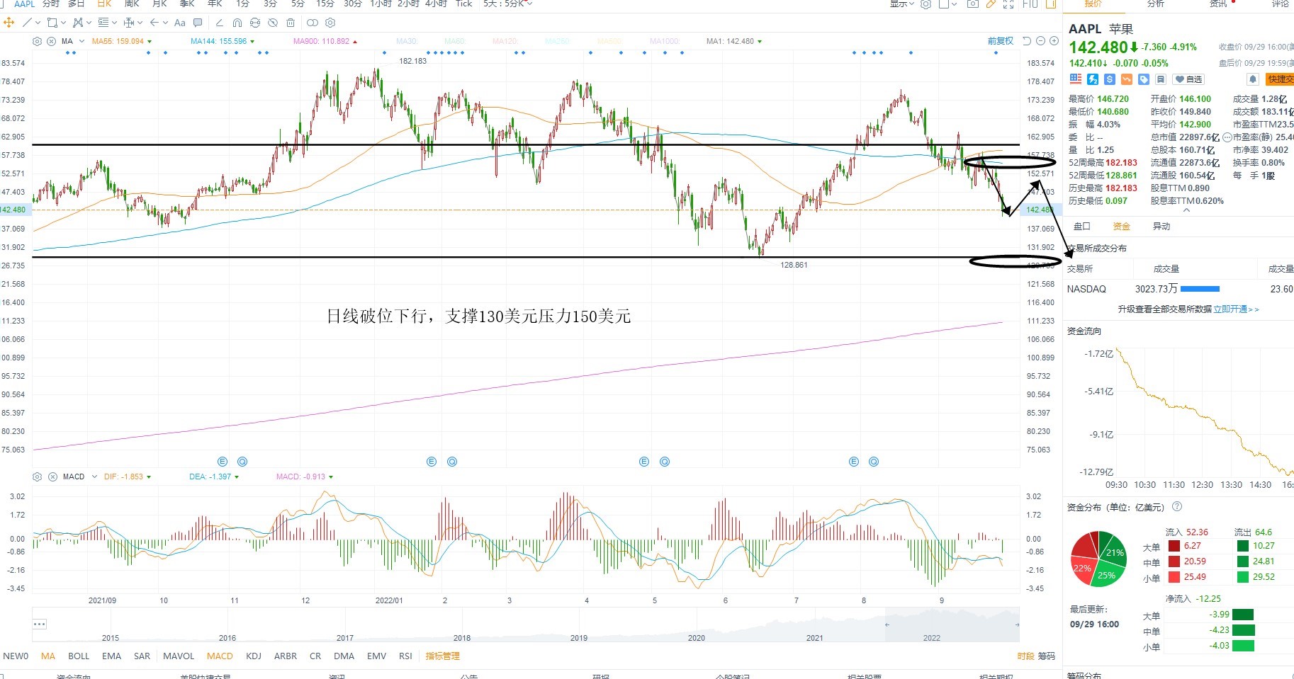Open the MA indicator dropdown chevron

click(81, 41)
